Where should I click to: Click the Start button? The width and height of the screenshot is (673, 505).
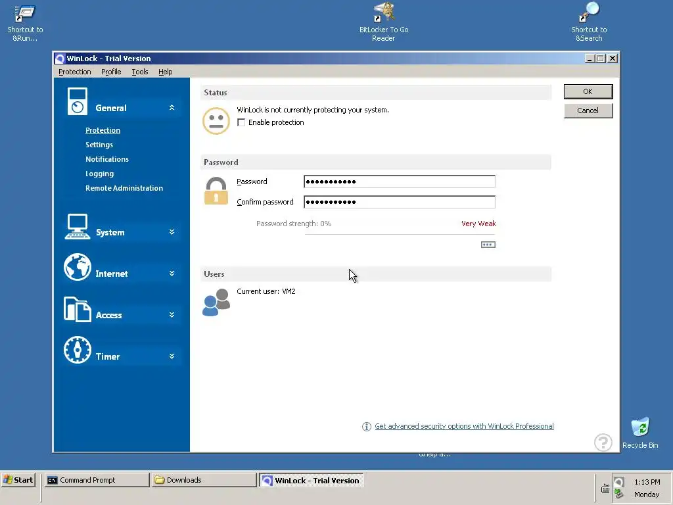[18, 480]
